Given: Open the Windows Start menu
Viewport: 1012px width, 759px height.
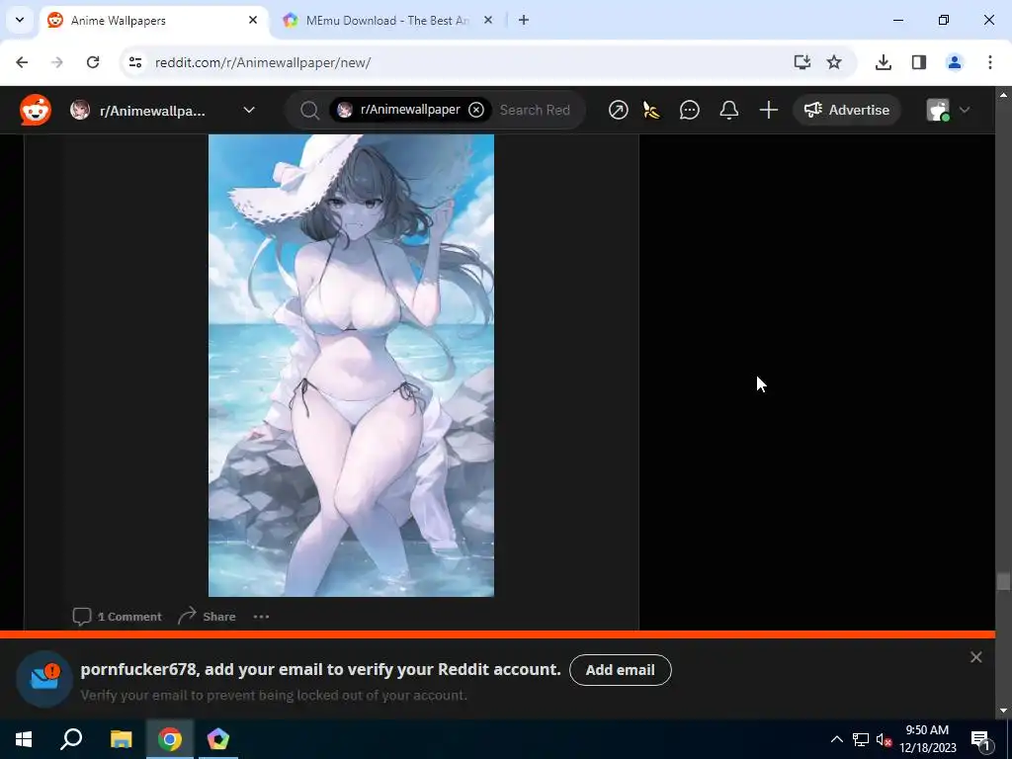Looking at the screenshot, I should (x=24, y=739).
